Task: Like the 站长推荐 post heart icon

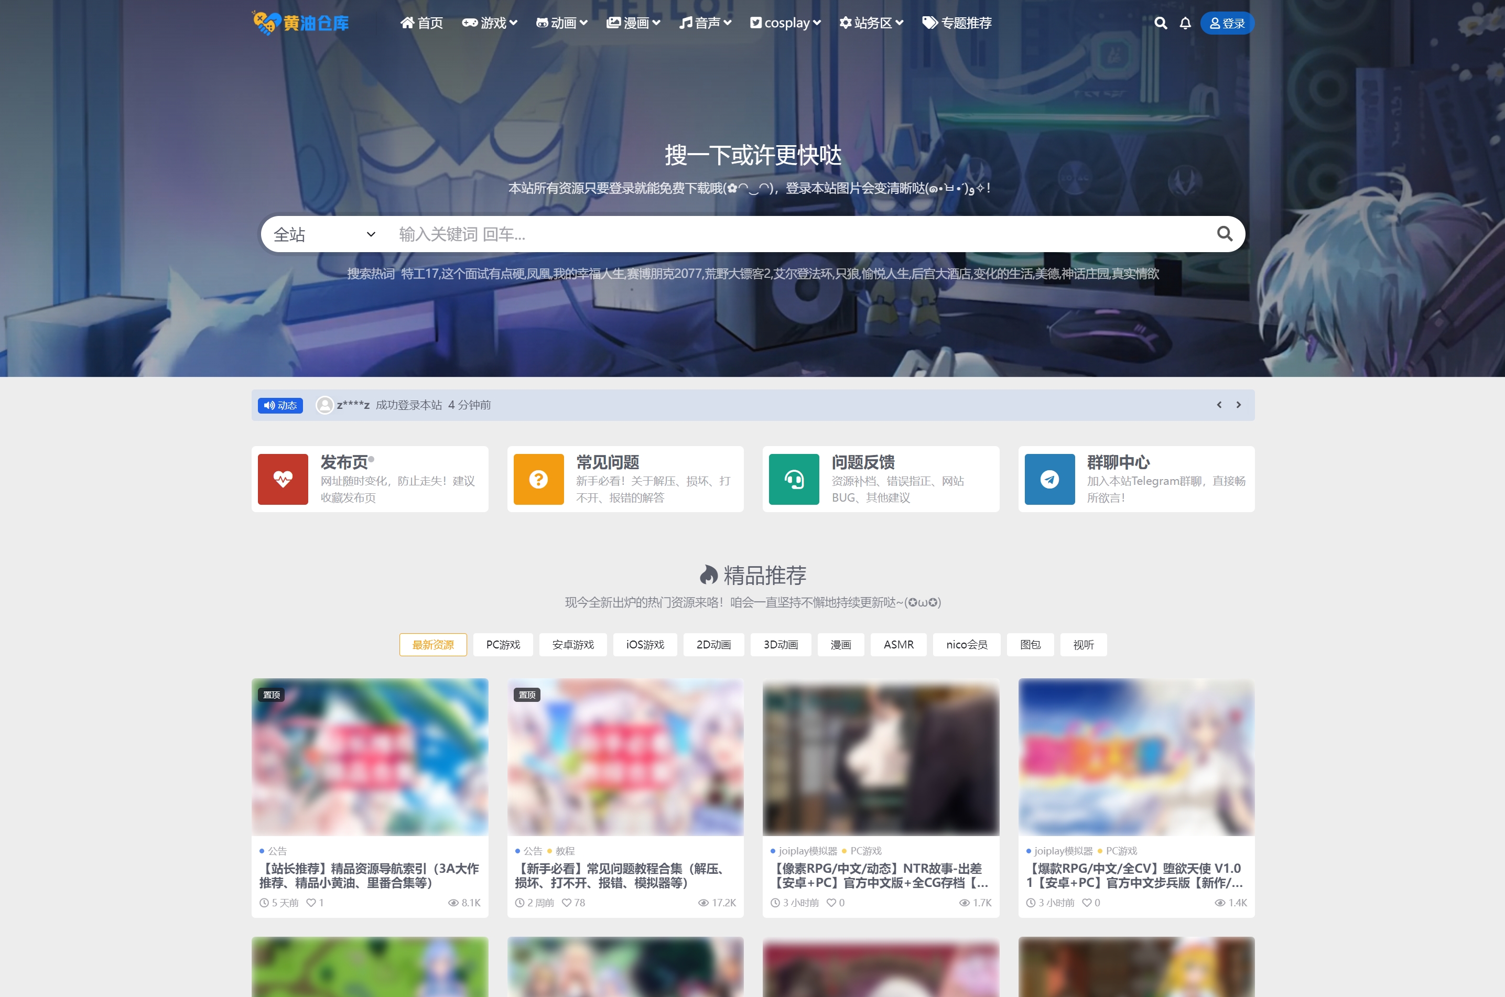Action: (x=311, y=903)
